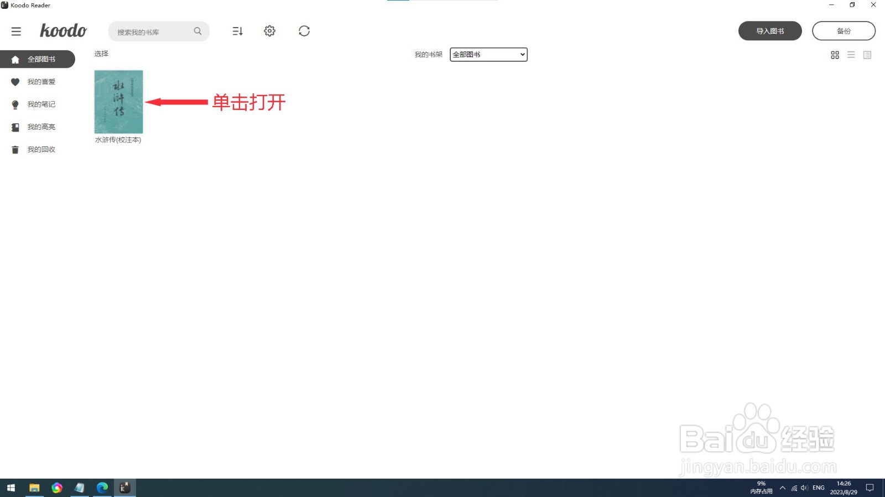
Task: Open 我的高亮 highlights section
Action: click(41, 126)
